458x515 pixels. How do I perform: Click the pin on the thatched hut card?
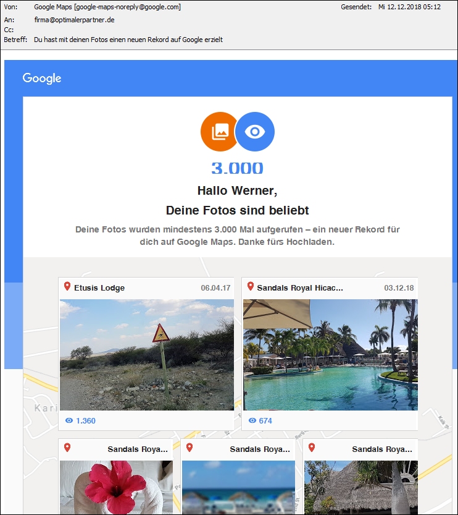312,448
